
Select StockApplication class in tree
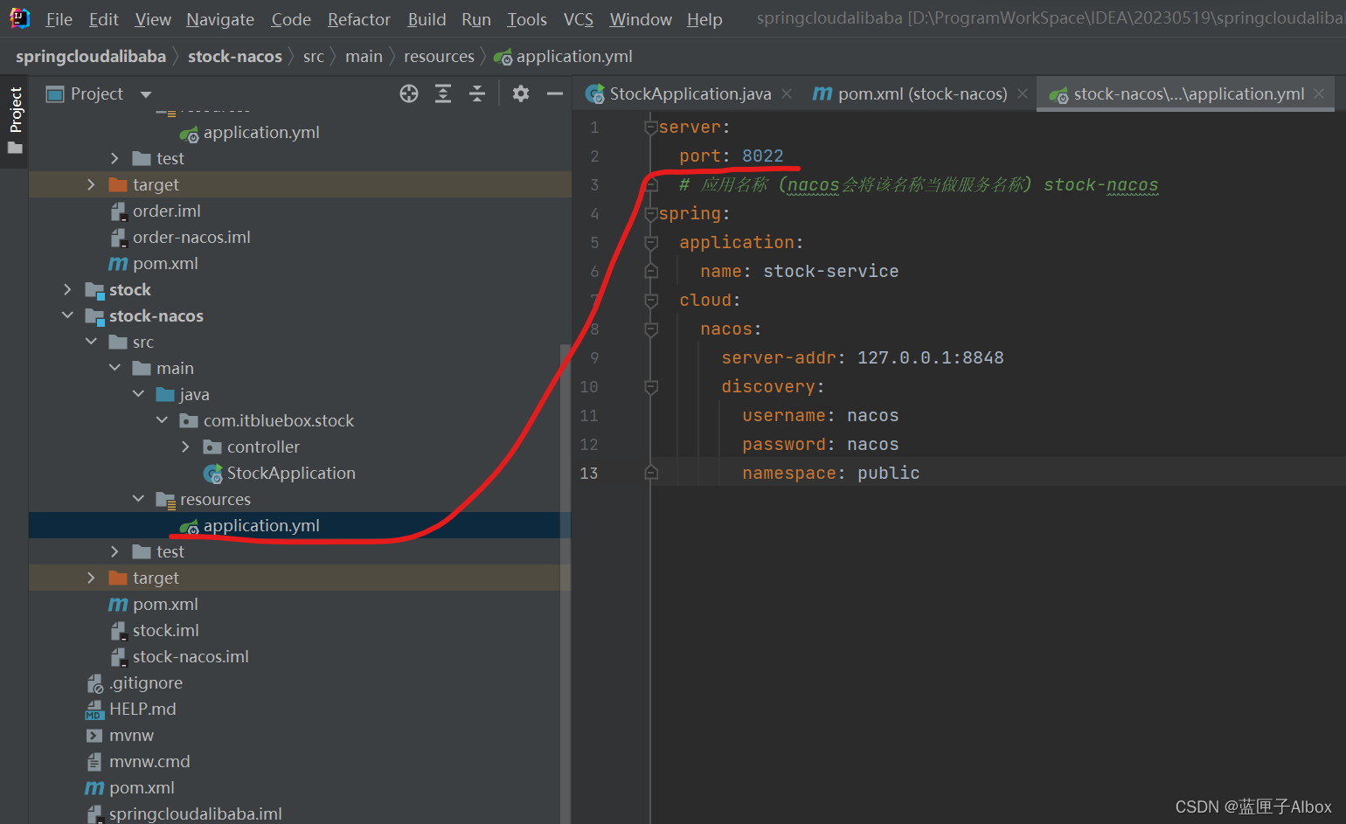point(280,473)
